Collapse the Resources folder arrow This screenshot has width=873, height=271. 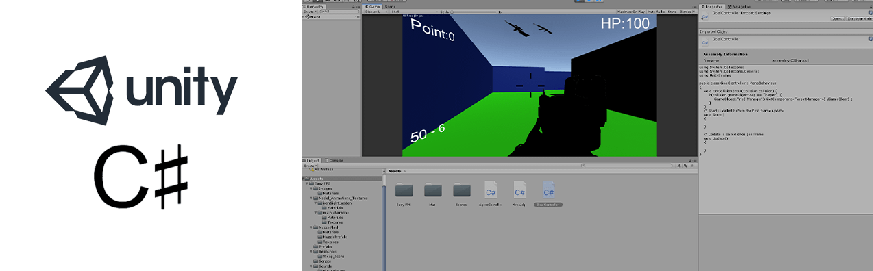coord(310,251)
